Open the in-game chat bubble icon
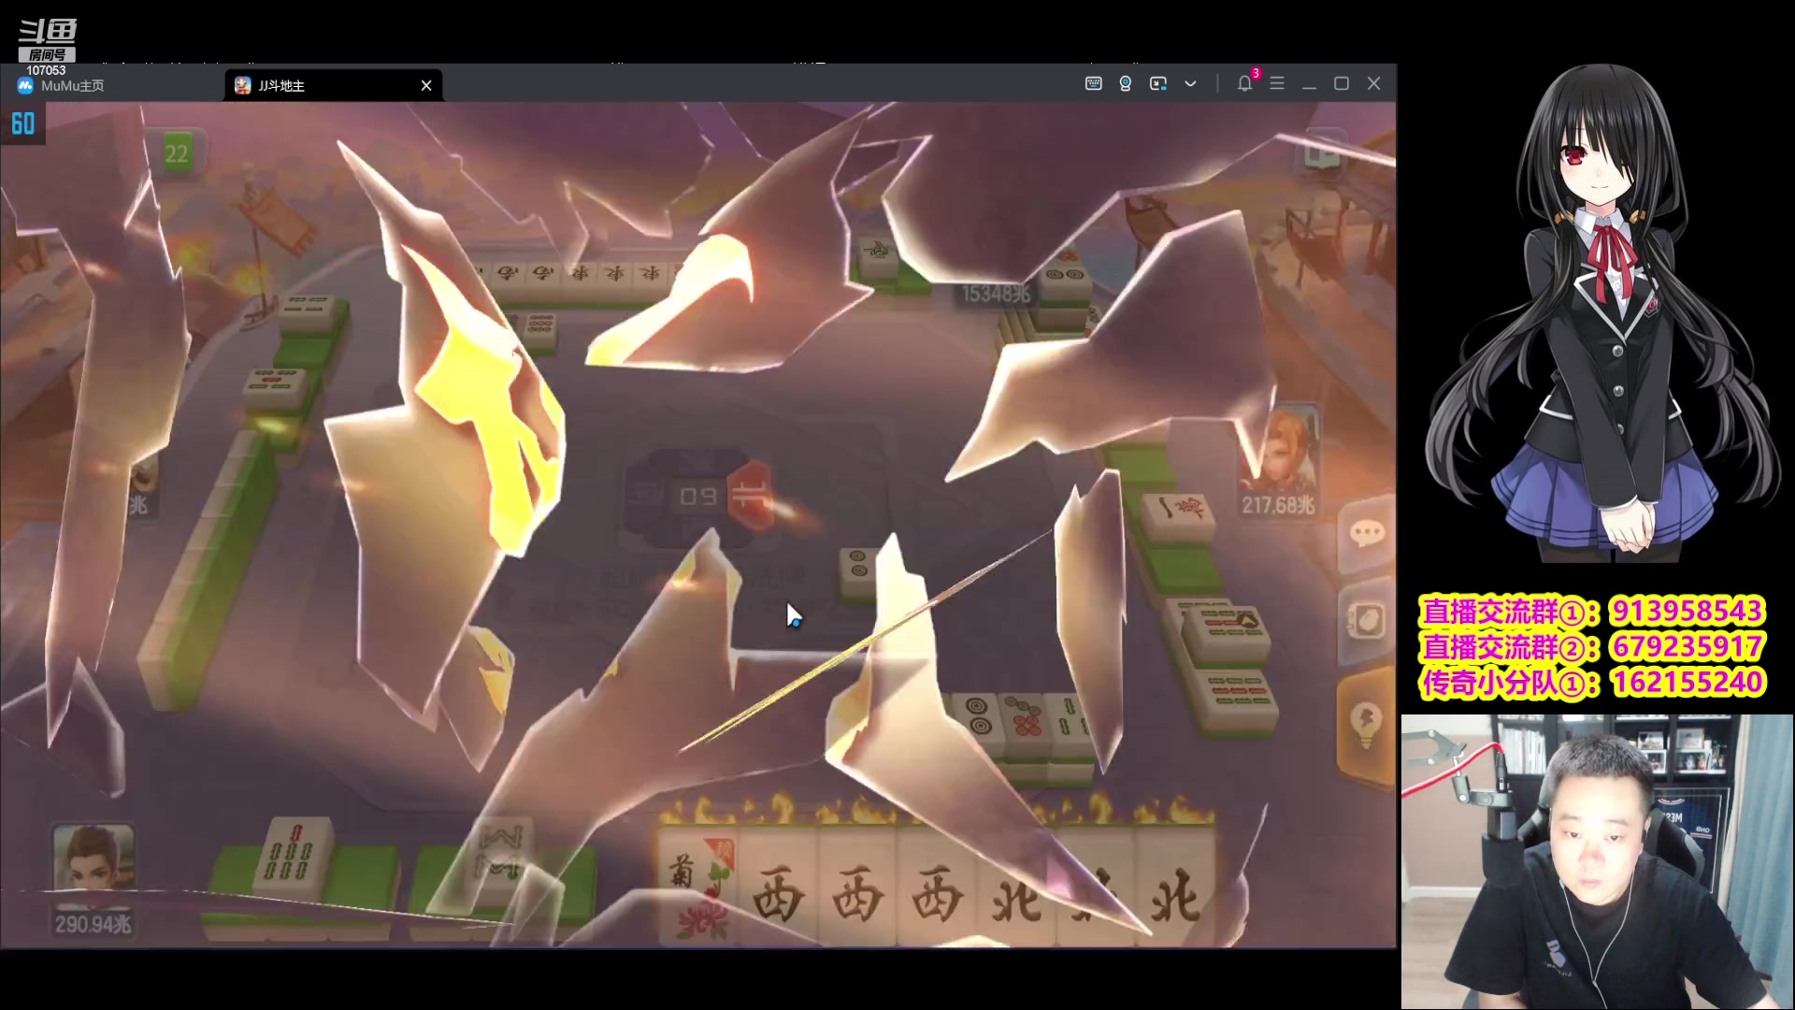This screenshot has height=1010, width=1795. tap(1367, 534)
